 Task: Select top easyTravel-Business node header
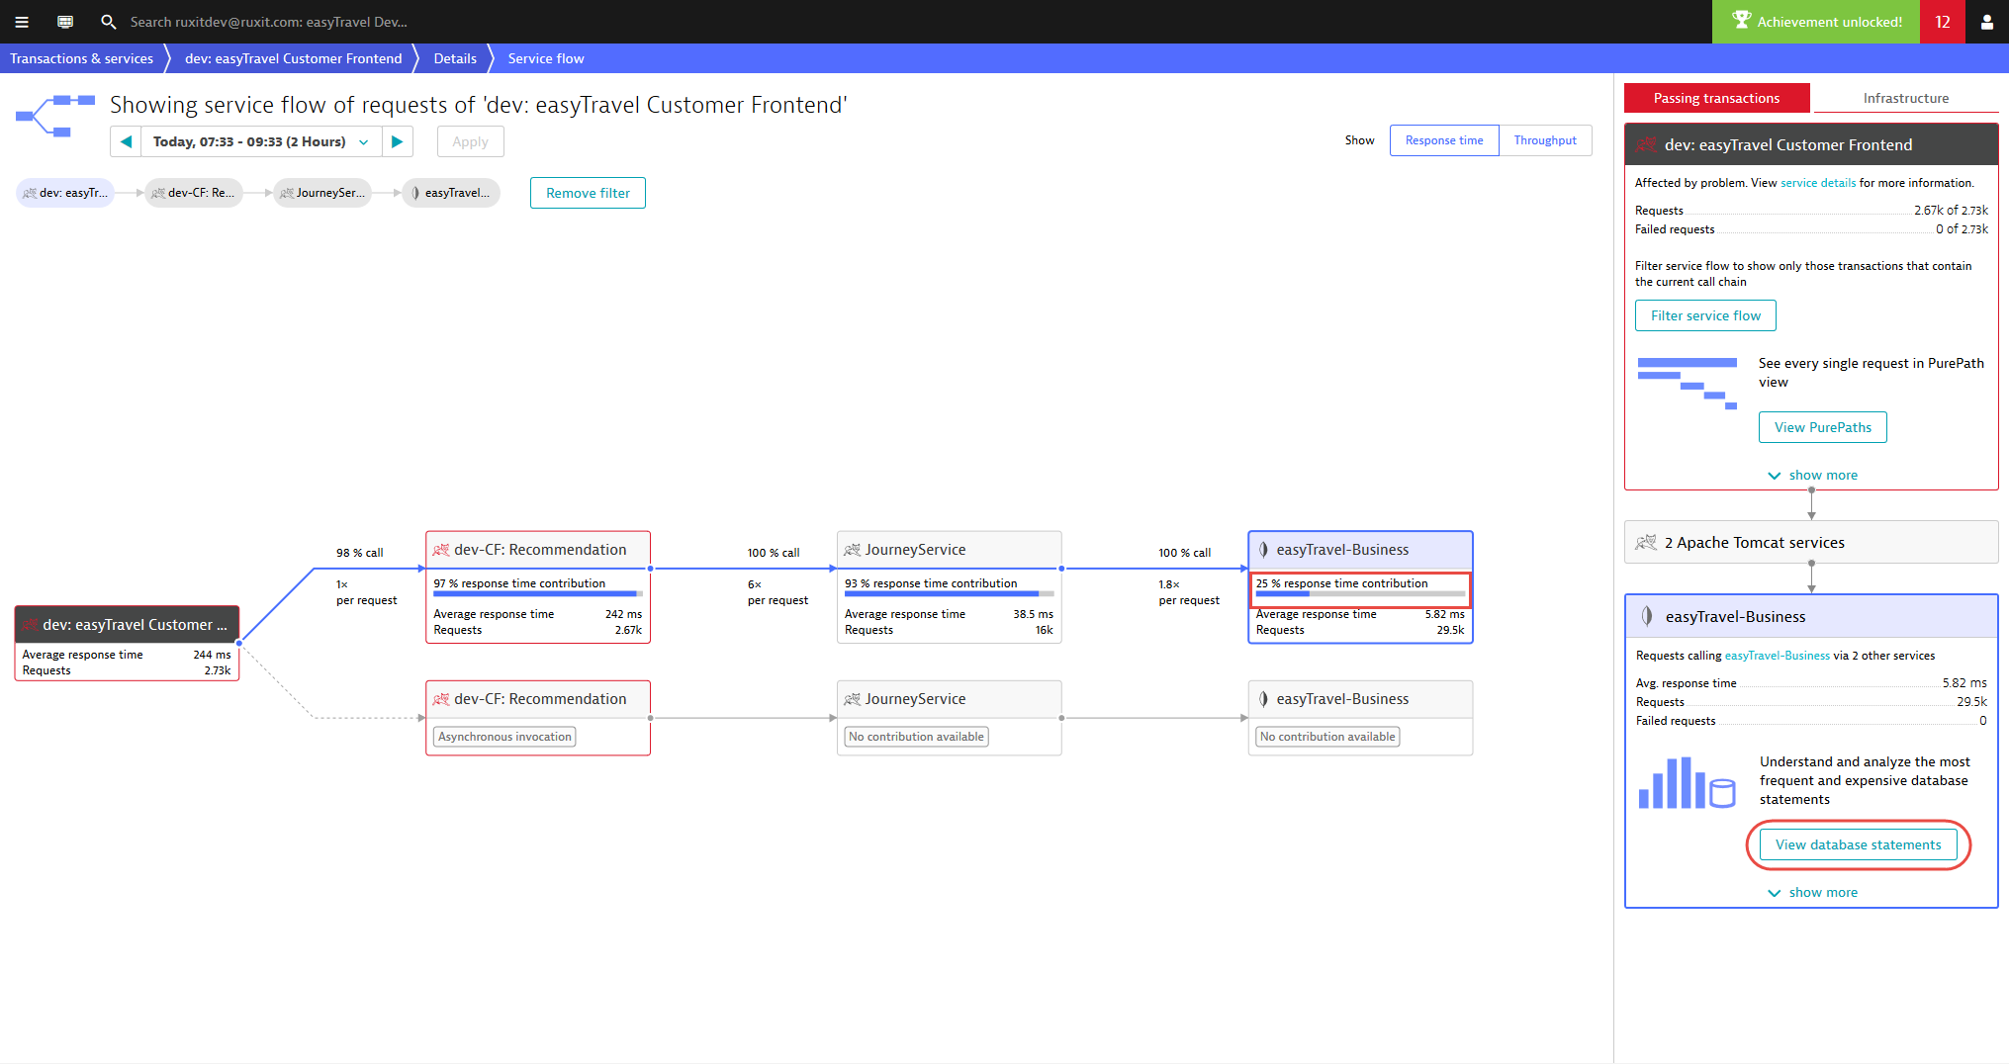1360,550
